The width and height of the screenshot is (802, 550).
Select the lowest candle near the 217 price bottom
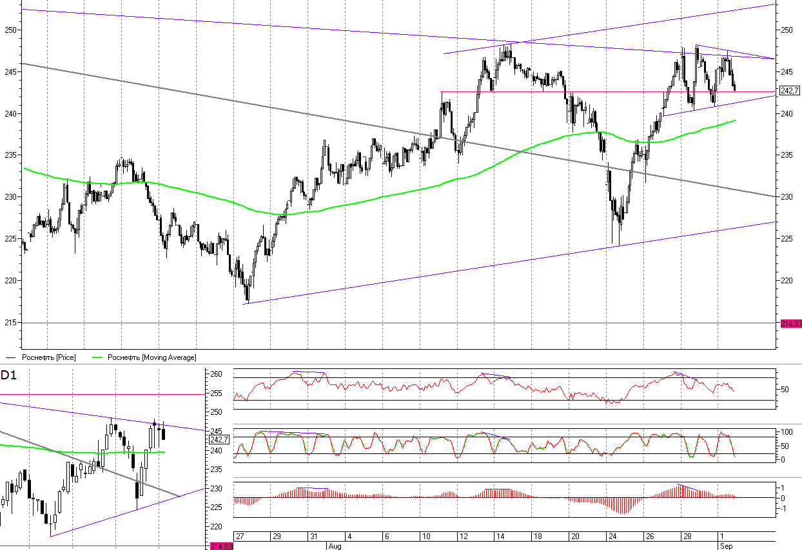coord(247,298)
